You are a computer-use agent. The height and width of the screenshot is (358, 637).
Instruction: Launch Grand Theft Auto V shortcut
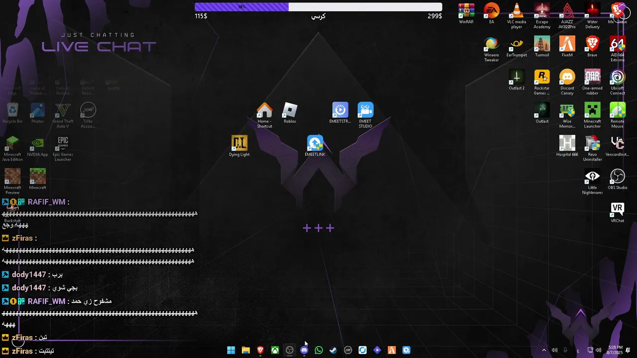63,116
